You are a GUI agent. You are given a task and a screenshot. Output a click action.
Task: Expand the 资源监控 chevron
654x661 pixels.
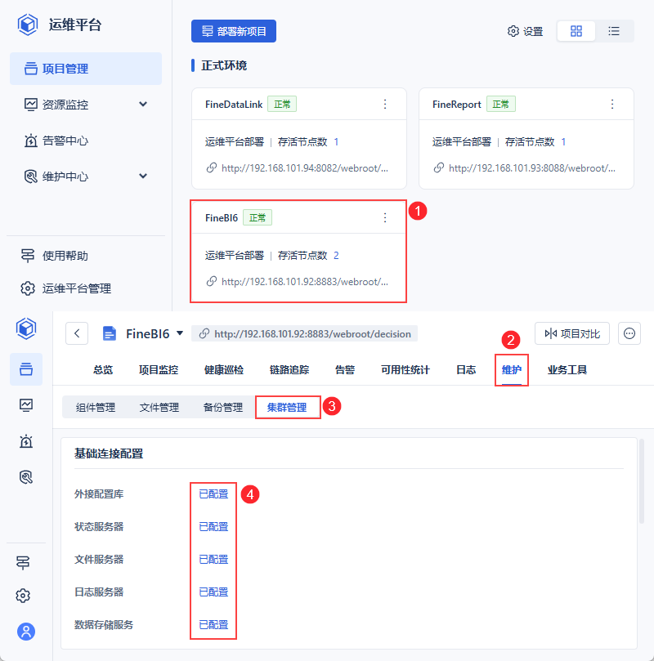(143, 104)
